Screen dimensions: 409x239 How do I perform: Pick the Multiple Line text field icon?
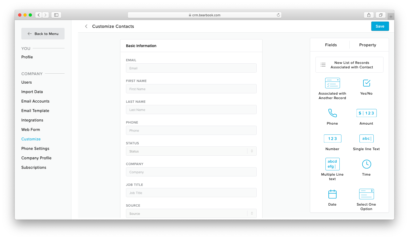click(x=332, y=164)
